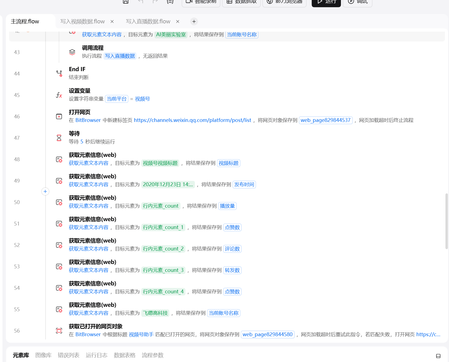Click the 视频标题 variable chip

coord(228,163)
